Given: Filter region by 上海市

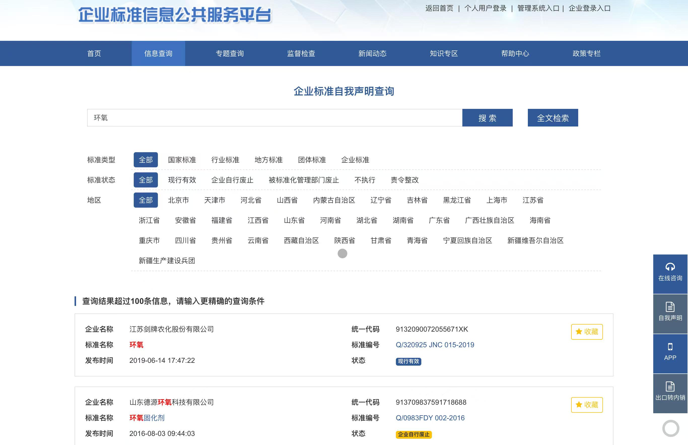Looking at the screenshot, I should pos(497,200).
